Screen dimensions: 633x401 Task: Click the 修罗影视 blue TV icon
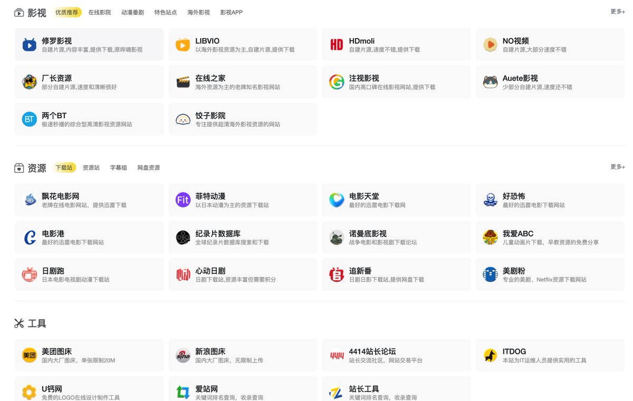point(29,45)
